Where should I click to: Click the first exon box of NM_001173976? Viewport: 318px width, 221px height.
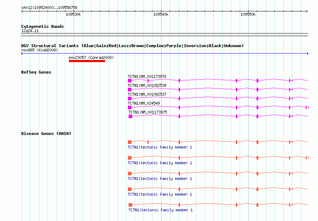(x=130, y=81)
